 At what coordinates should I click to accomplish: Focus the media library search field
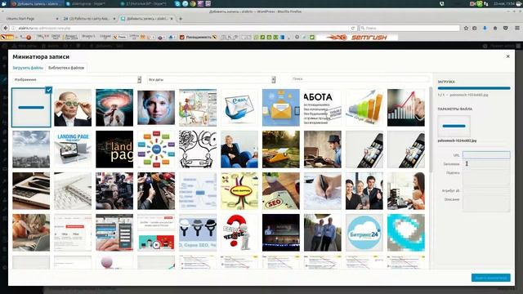tap(360, 79)
